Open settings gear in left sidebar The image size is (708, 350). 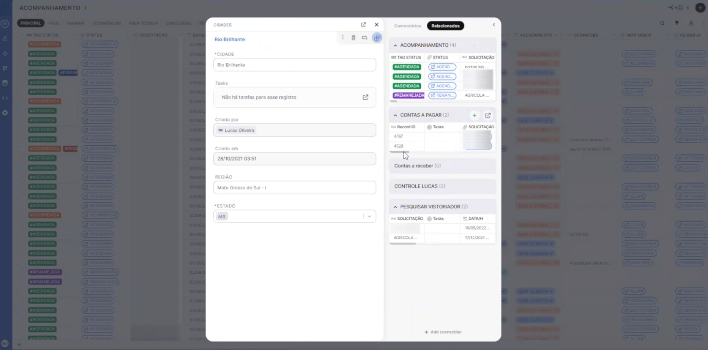coord(5,113)
